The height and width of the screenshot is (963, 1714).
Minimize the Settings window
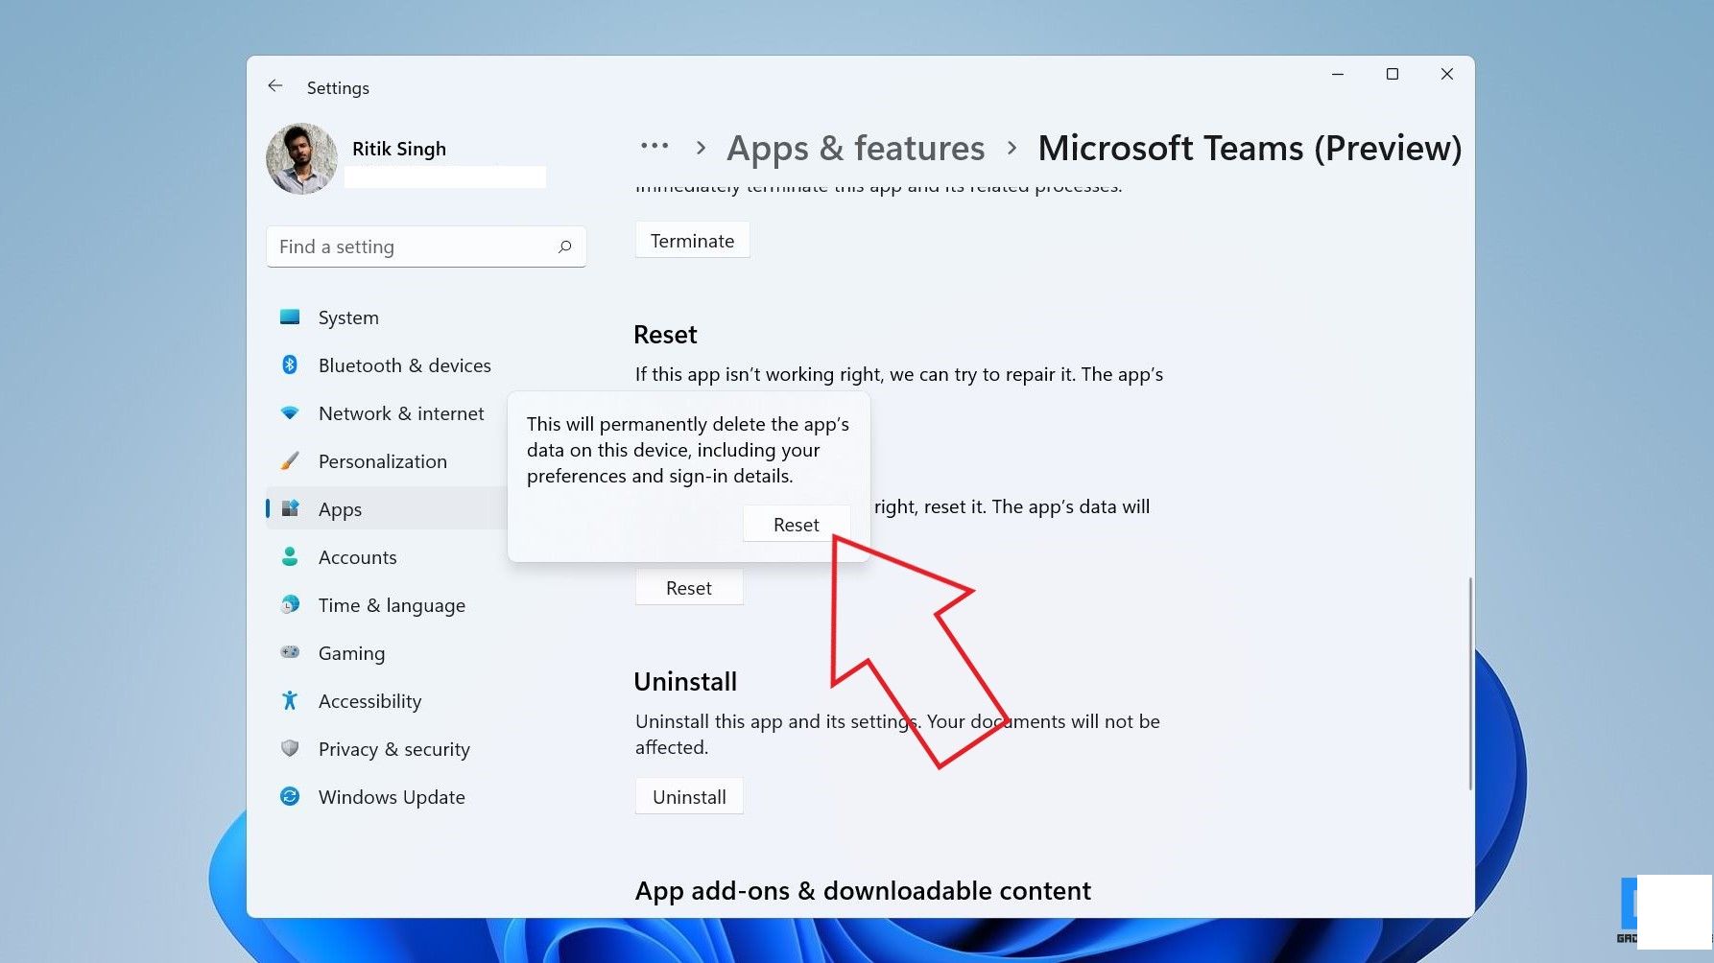[x=1338, y=74]
